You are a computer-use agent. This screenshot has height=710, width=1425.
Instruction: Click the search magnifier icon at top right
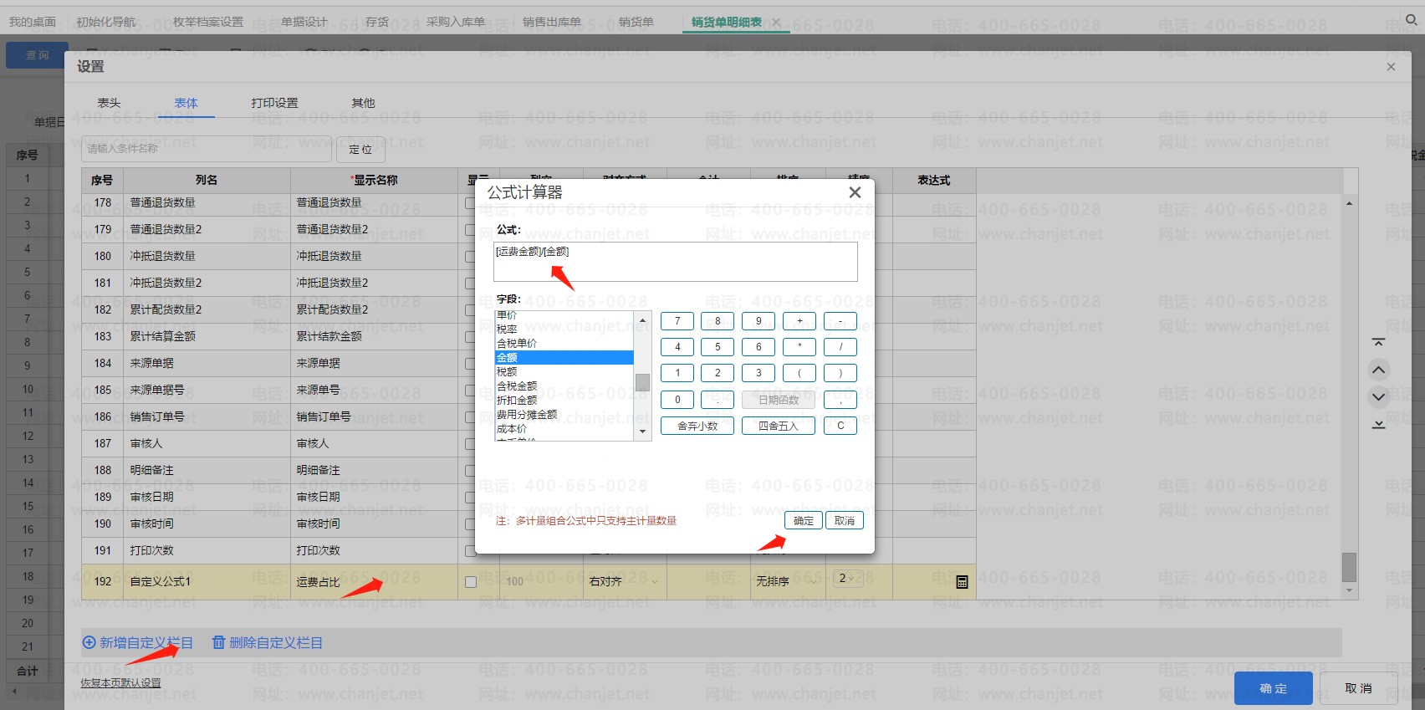pyautogui.click(x=1411, y=20)
